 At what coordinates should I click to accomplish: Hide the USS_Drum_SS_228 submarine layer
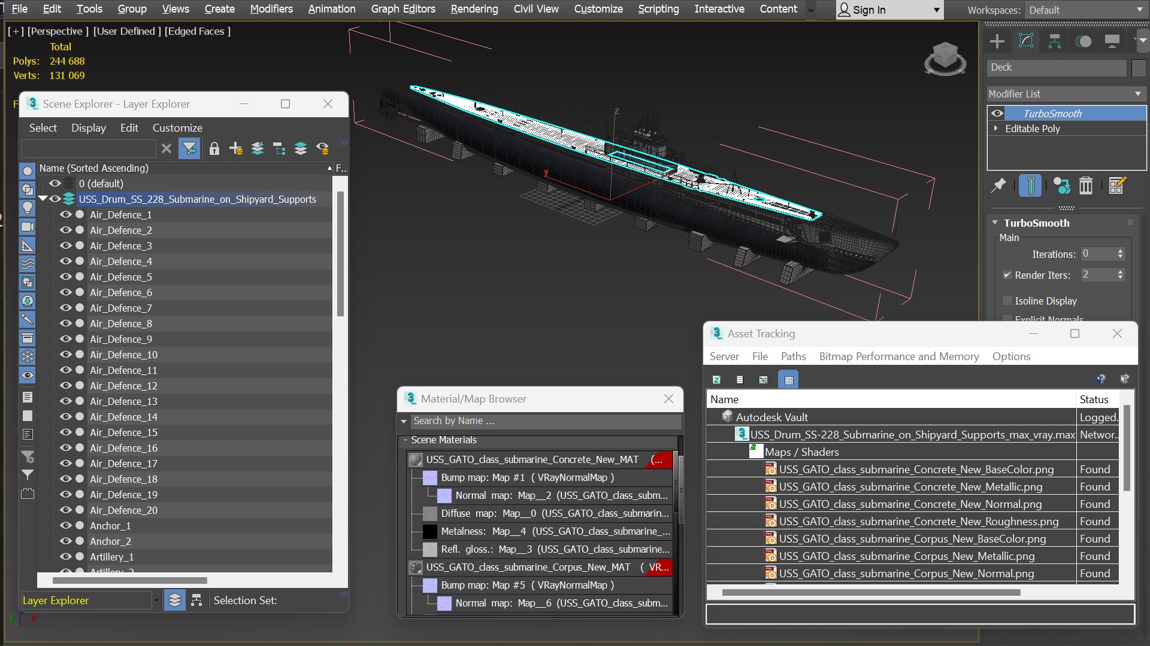pos(55,199)
